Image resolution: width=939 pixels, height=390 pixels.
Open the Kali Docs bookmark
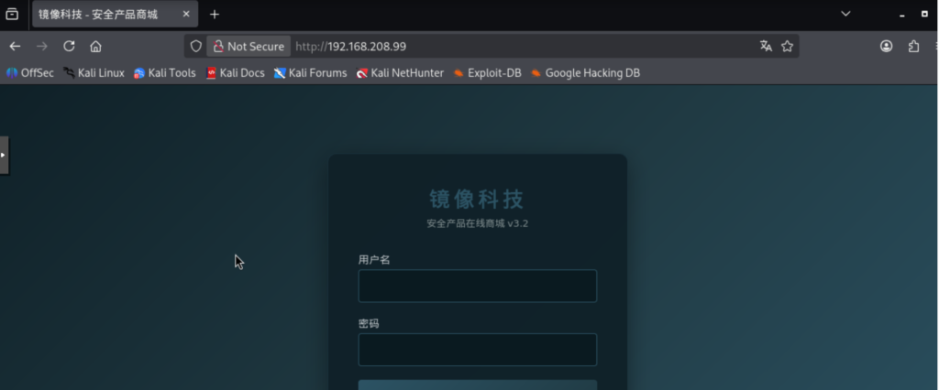click(236, 73)
